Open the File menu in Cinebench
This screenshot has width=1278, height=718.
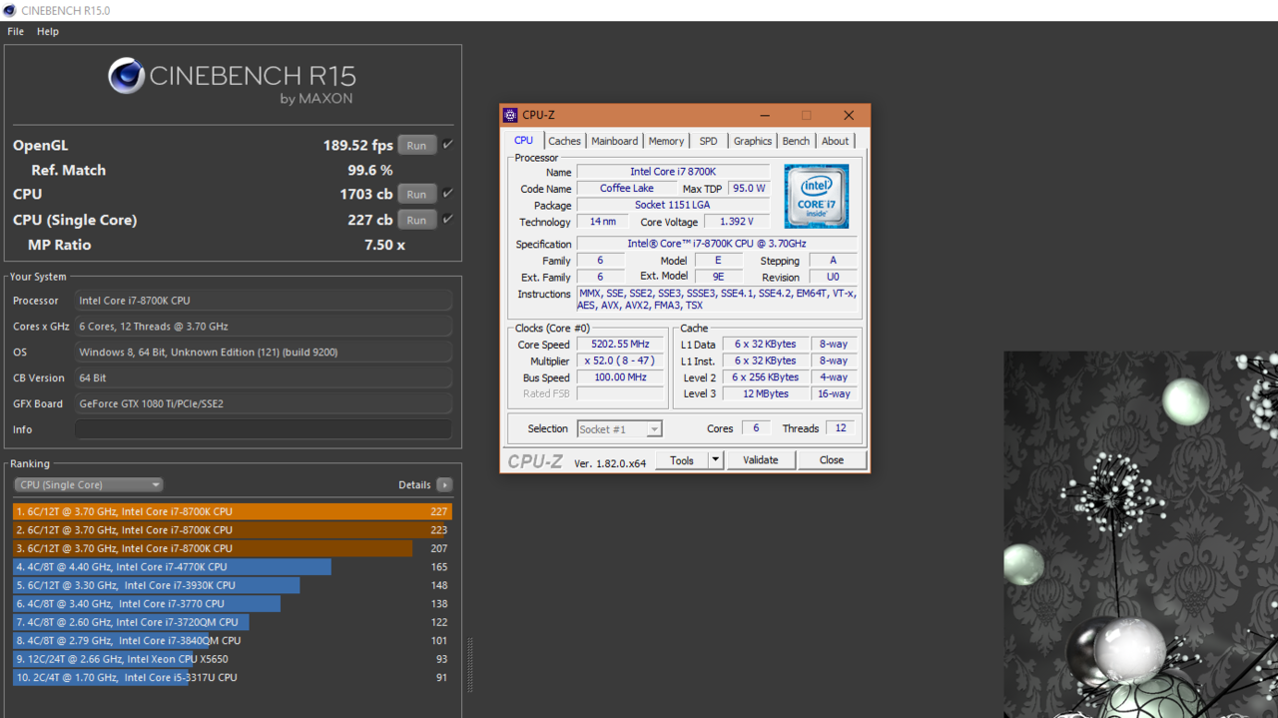click(16, 31)
